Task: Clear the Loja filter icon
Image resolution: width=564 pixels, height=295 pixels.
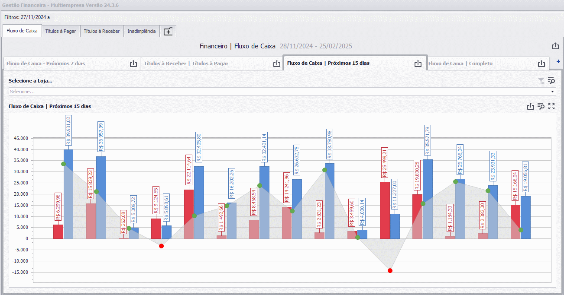Action: [x=541, y=81]
